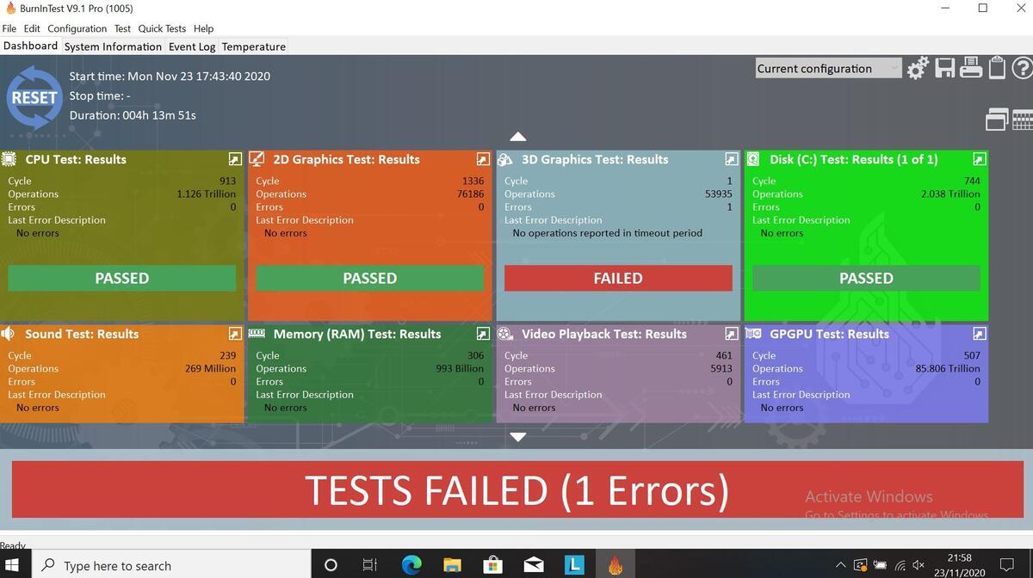Open the Configuration menu

point(77,28)
